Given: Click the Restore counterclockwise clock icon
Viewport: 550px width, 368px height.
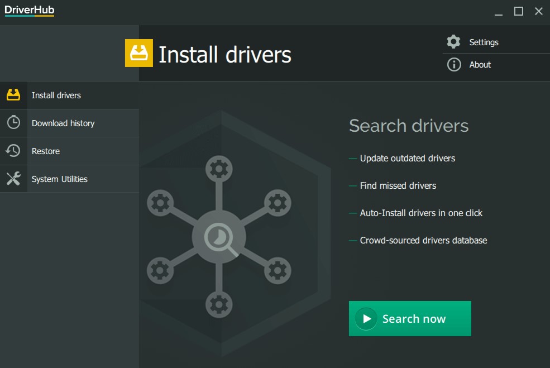Looking at the screenshot, I should tap(13, 151).
